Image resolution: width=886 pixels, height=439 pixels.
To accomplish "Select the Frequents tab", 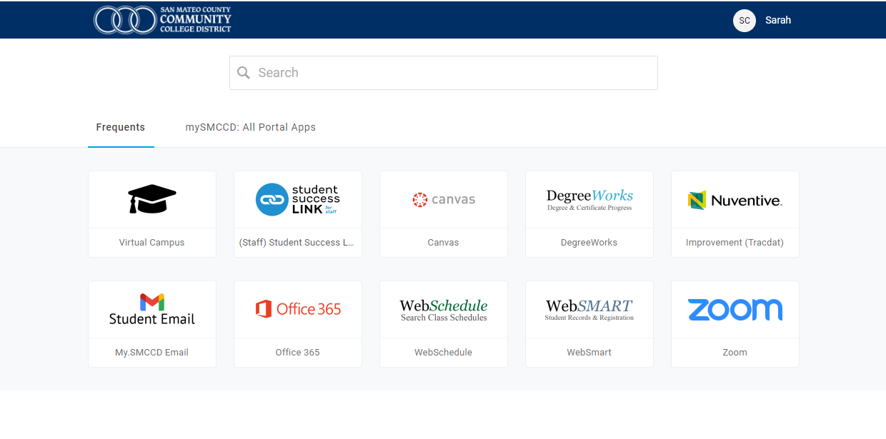I will [121, 127].
